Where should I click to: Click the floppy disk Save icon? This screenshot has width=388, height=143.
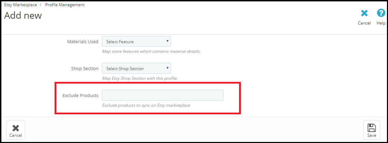pos(371,128)
